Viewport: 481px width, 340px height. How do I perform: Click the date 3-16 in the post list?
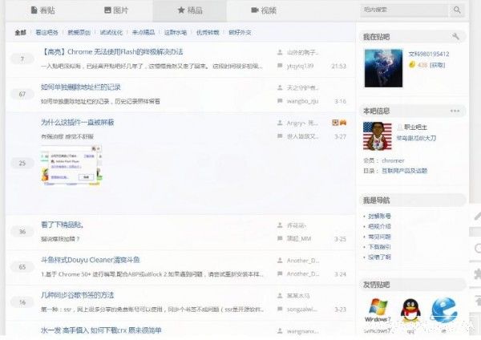[x=340, y=101]
